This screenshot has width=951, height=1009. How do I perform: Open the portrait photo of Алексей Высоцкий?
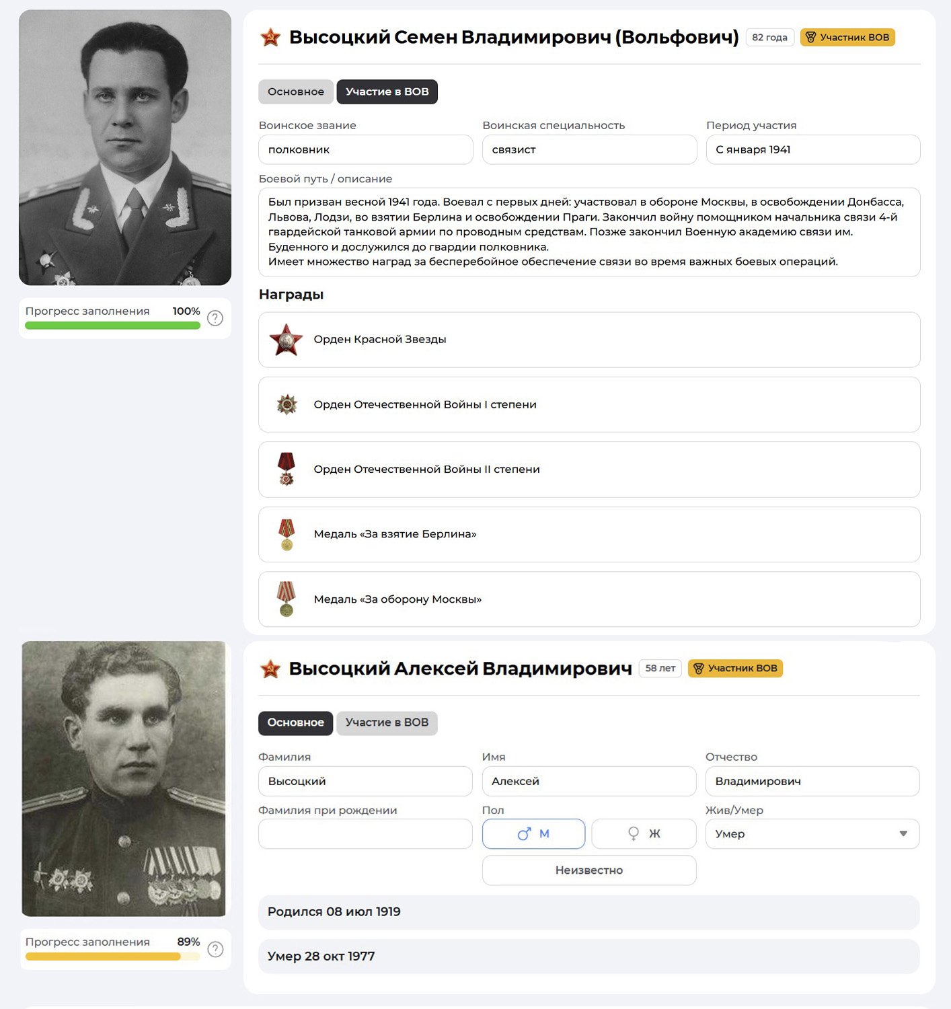(124, 778)
